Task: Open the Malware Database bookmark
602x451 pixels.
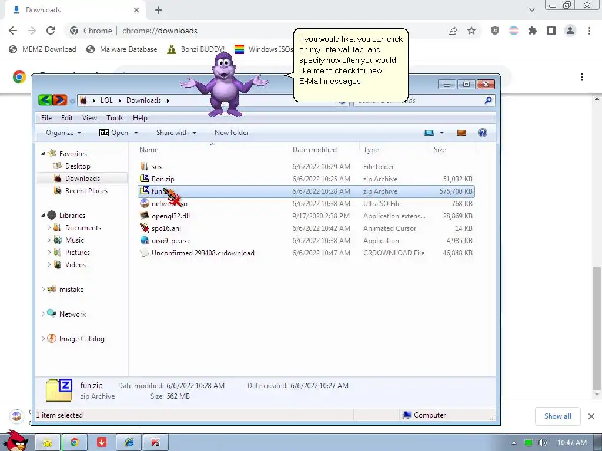Action: pyautogui.click(x=122, y=49)
